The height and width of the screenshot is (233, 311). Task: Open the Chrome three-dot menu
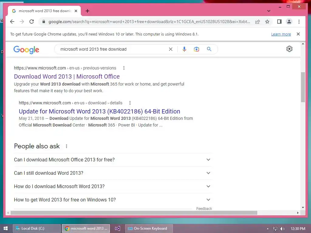point(299,22)
